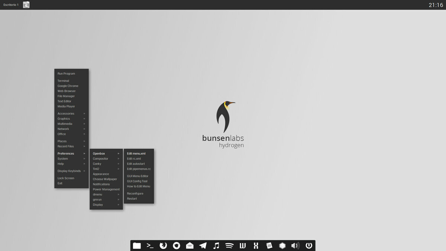Click Run Program at the menu top
The height and width of the screenshot is (251, 446).
click(67, 73)
